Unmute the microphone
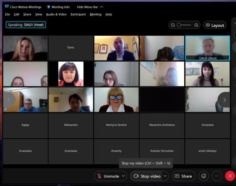The image size is (236, 186). (108, 176)
